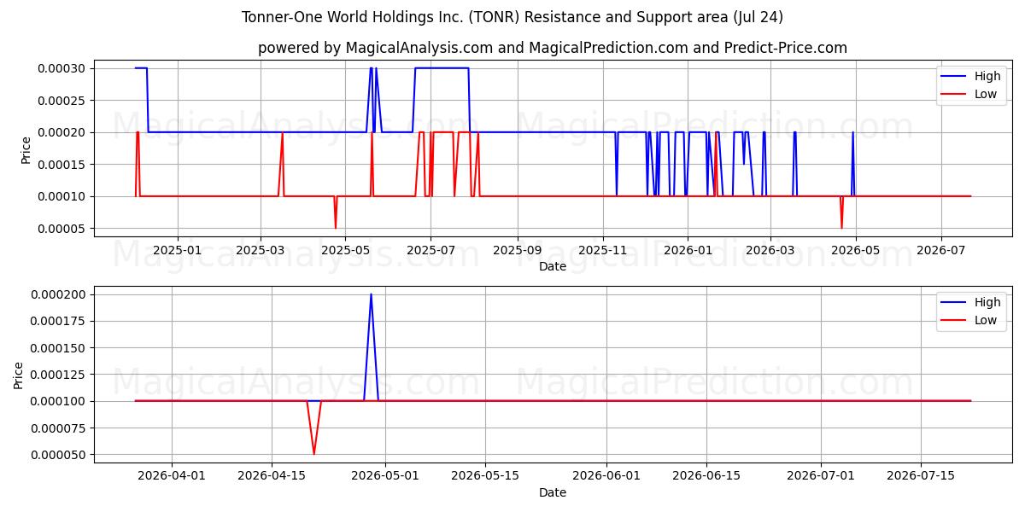Screen dimensions: 1025x512
Task: Click the red Low dip bottom in bottom chart
Action: coord(314,454)
